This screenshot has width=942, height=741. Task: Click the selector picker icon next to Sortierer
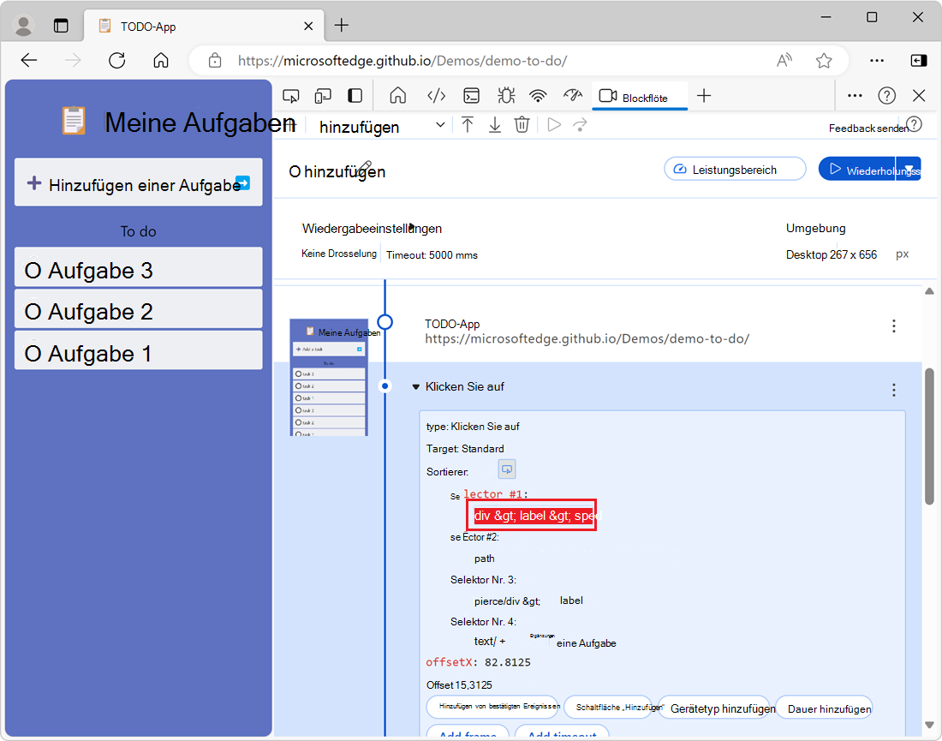[507, 469]
